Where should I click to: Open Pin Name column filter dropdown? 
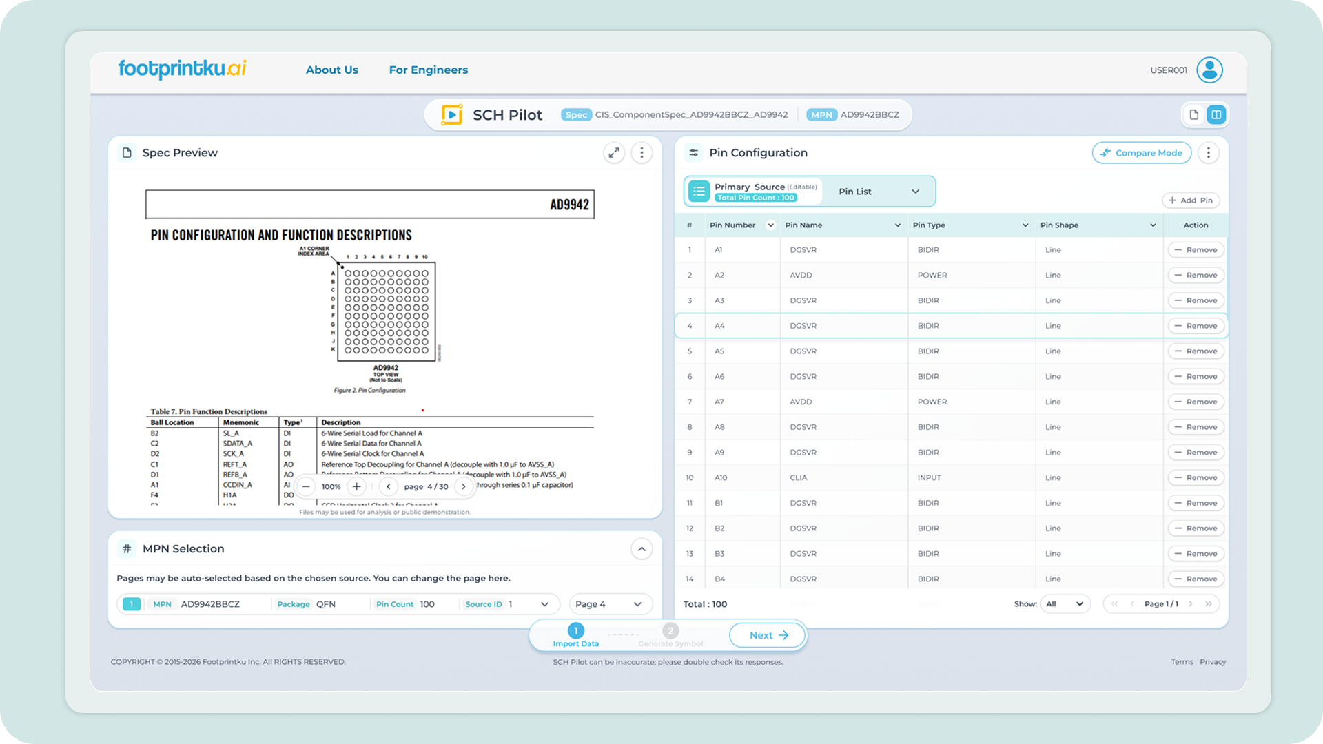[897, 225]
